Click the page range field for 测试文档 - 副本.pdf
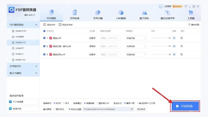208x117 pixels. click(110, 46)
